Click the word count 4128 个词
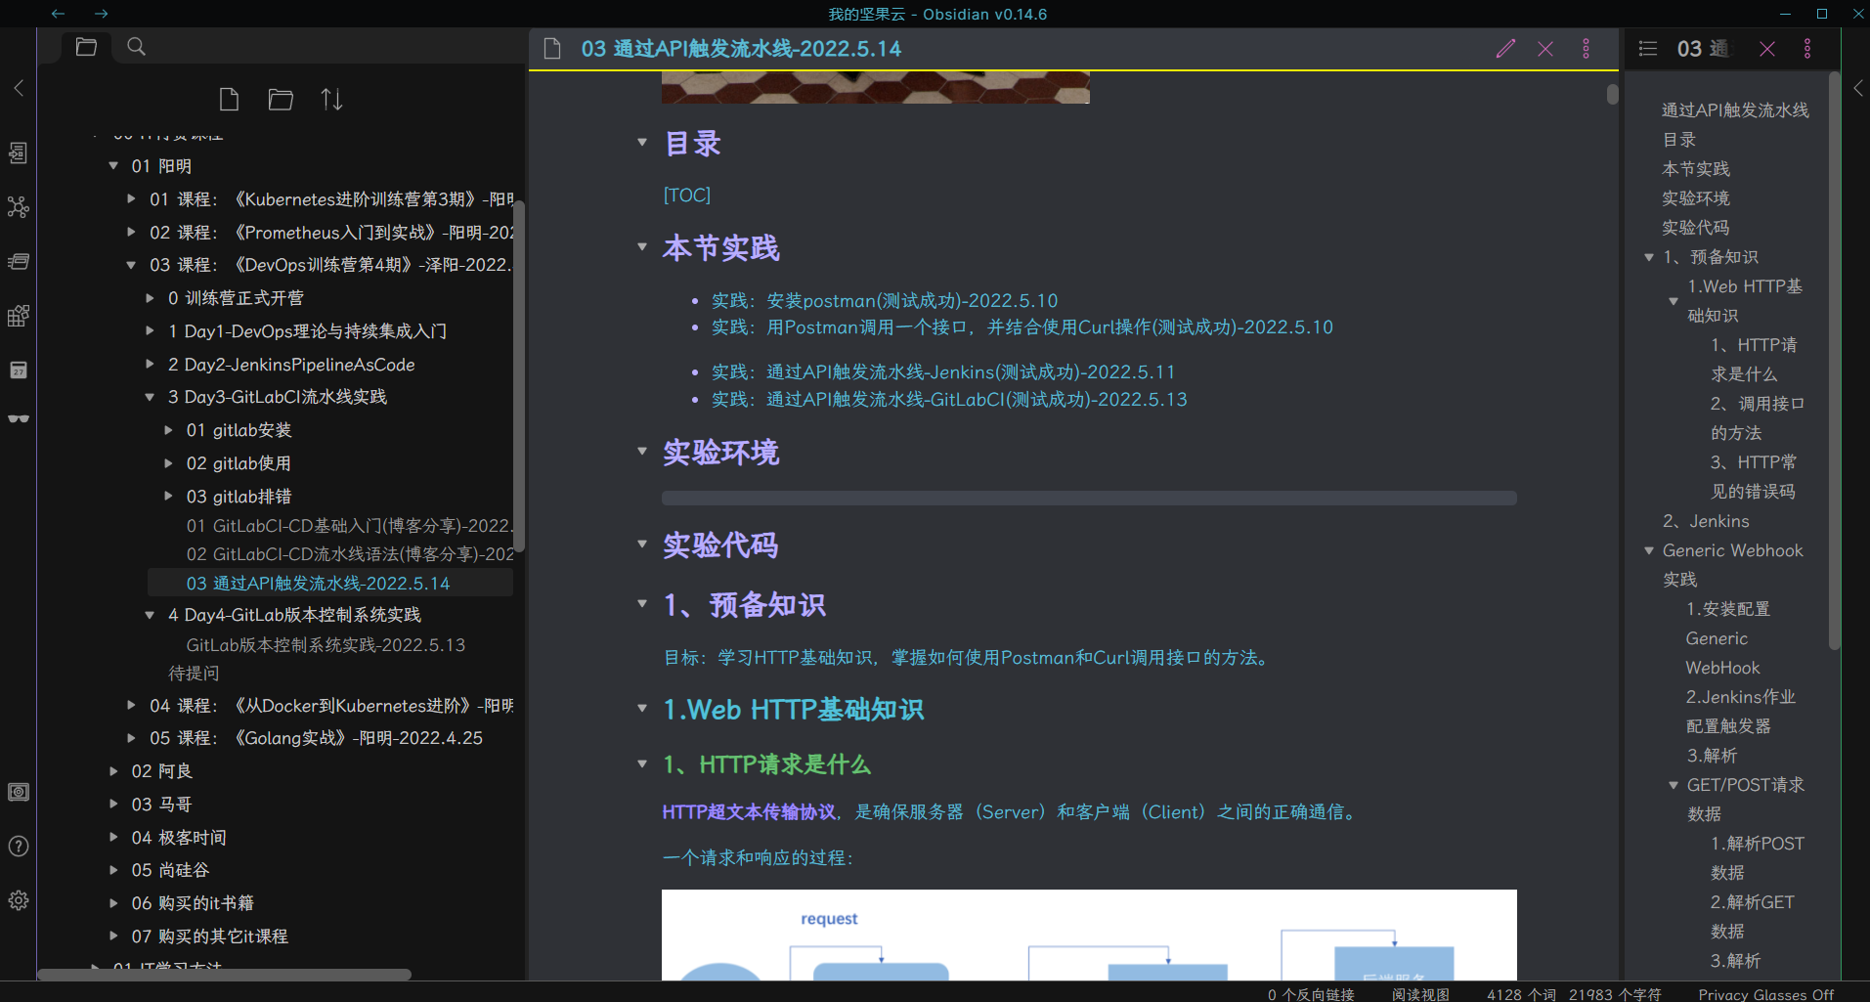Screen dimensions: 1870x1002 1521,994
